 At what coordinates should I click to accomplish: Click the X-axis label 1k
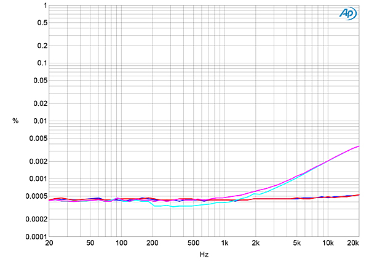(x=224, y=243)
